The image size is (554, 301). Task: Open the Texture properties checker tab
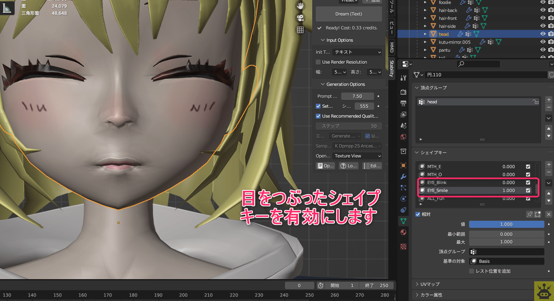[x=403, y=246]
